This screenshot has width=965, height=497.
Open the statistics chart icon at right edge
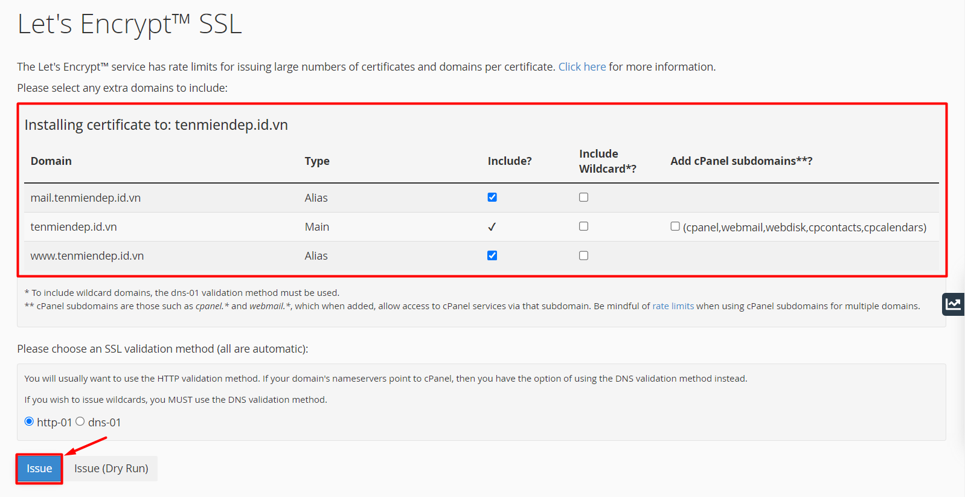[x=954, y=304]
